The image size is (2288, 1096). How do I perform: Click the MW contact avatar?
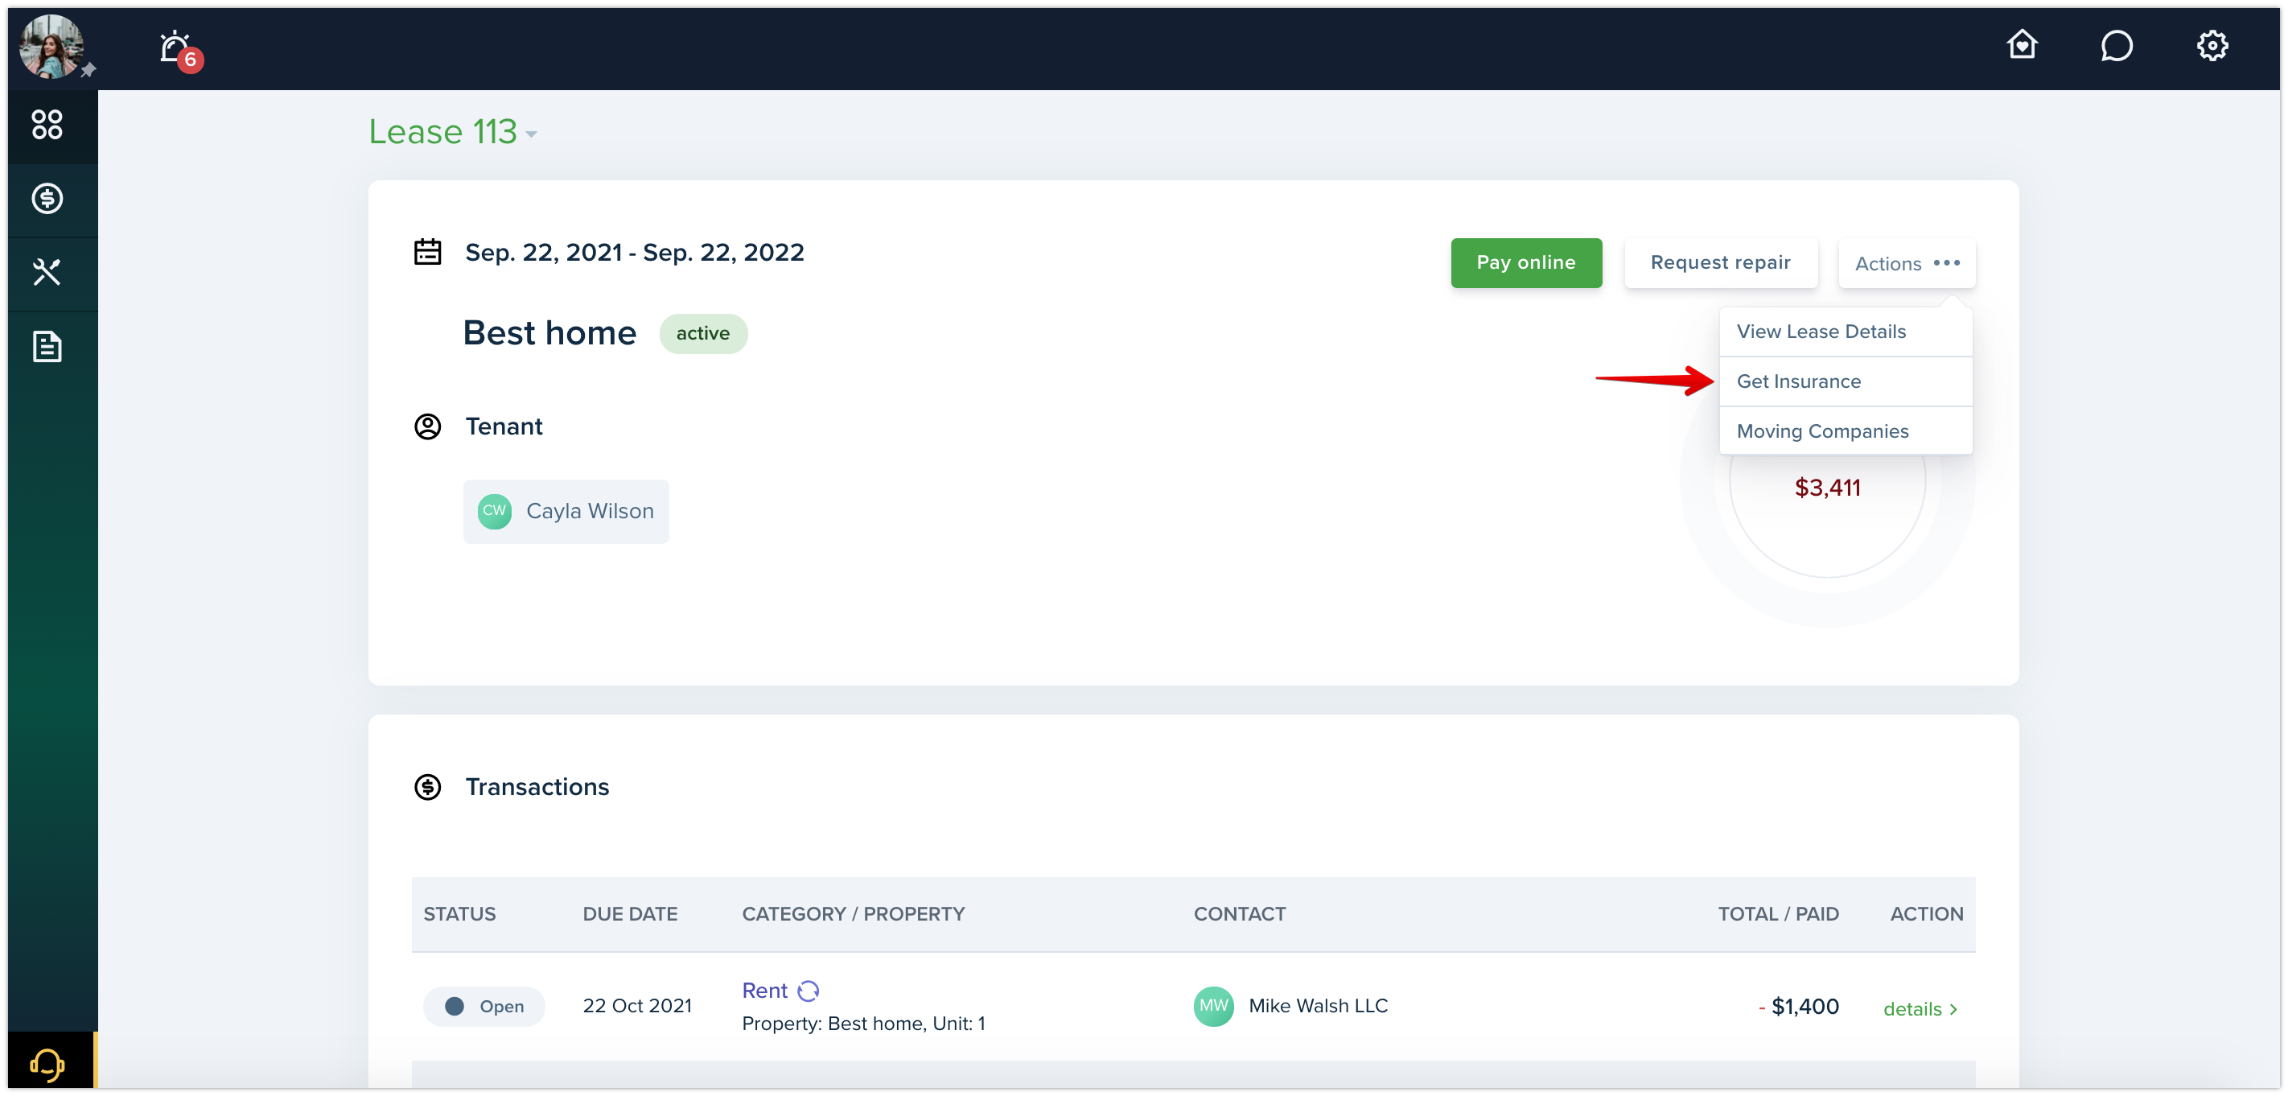tap(1213, 1007)
